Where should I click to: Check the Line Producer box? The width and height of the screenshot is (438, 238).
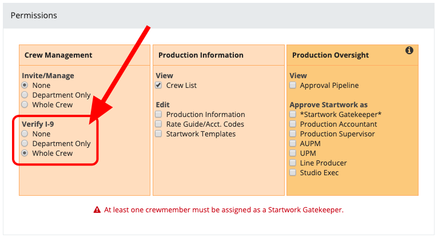pyautogui.click(x=293, y=163)
